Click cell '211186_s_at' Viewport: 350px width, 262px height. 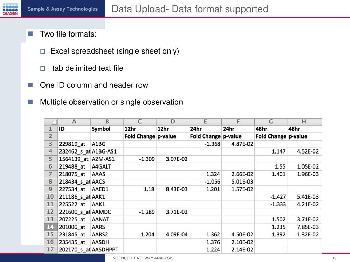(x=75, y=197)
